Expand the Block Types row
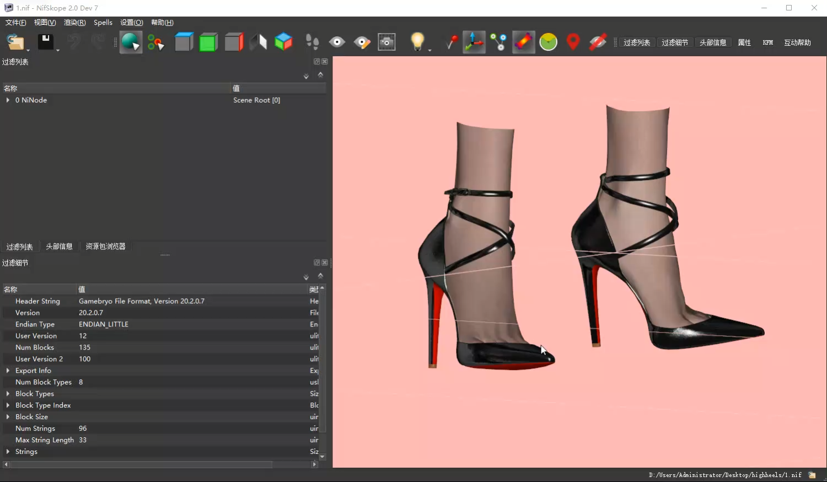This screenshot has width=827, height=482. [8, 394]
